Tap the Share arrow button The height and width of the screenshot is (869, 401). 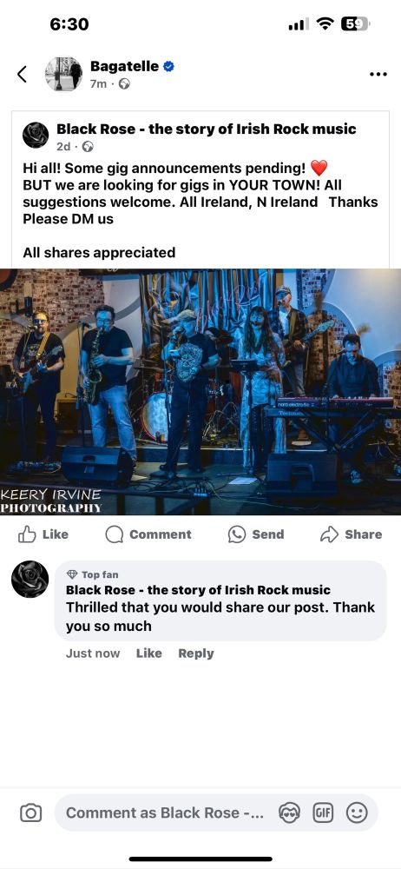(x=352, y=534)
